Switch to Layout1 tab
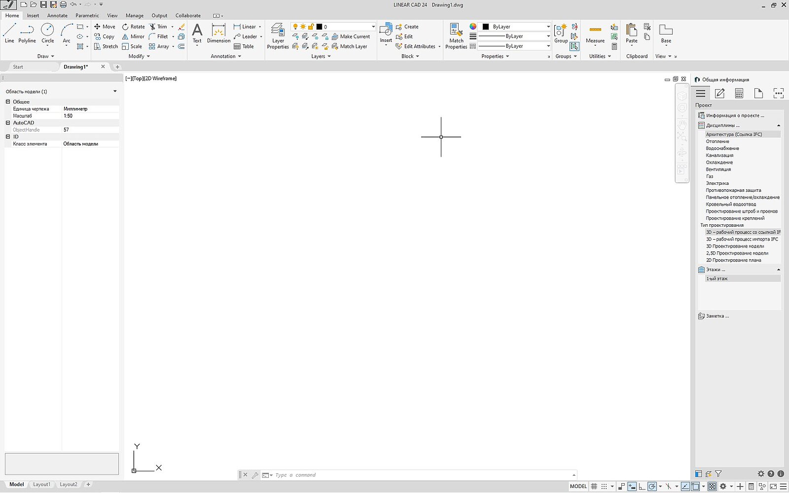The height and width of the screenshot is (493, 789). pyautogui.click(x=41, y=485)
